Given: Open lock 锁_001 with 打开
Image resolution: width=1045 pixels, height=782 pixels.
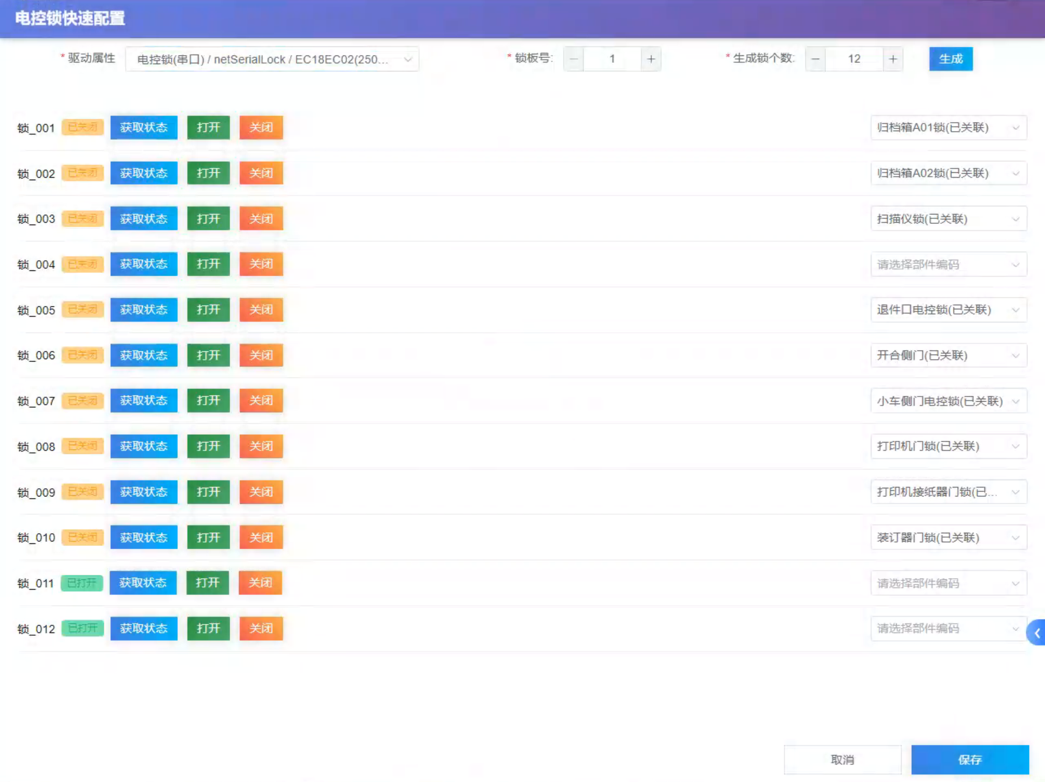Looking at the screenshot, I should [x=208, y=127].
